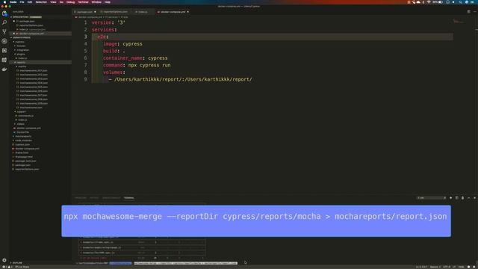Create a new terminal with the plus icon

click(451, 198)
